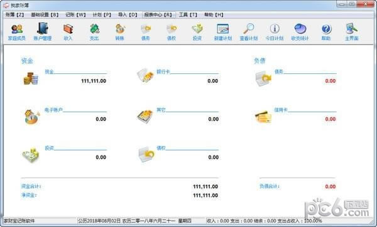Click the 收入:0.00 支出:0.00 status bar summary
This screenshot has height=227, width=377.
point(265,221)
